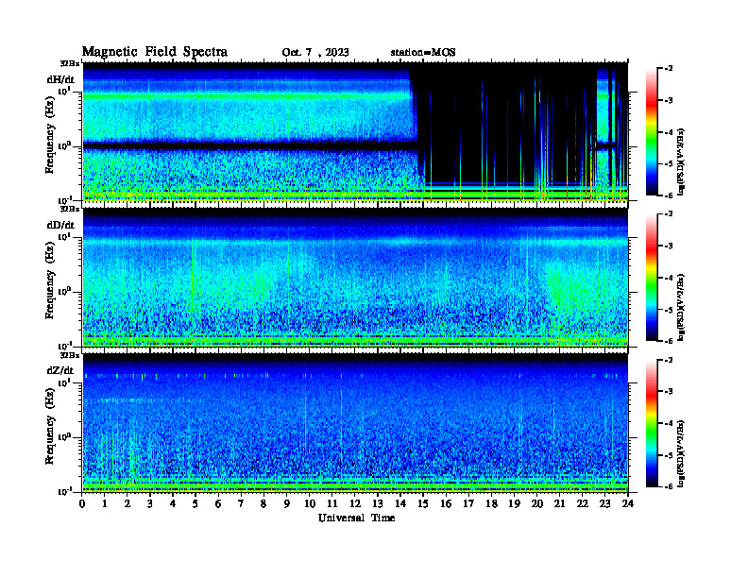The width and height of the screenshot is (748, 578).
Task: Click the dZ/dt panel color scale bar
Action: (652, 423)
